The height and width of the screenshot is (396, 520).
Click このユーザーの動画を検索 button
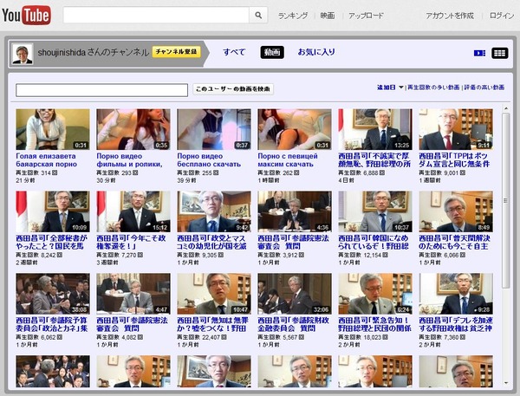click(233, 89)
